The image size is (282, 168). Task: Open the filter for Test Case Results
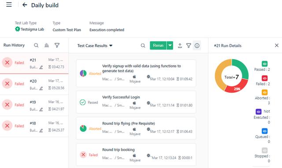[x=189, y=46]
